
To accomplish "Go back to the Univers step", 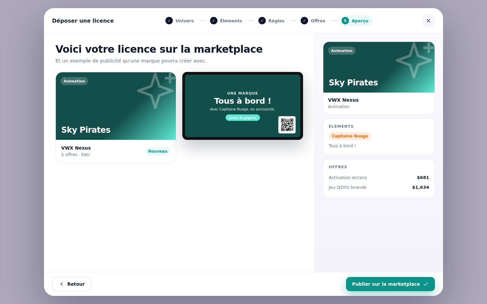I will point(180,21).
